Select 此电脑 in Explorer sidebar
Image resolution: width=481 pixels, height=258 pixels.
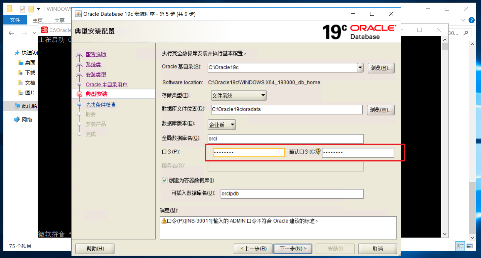[x=21, y=106]
